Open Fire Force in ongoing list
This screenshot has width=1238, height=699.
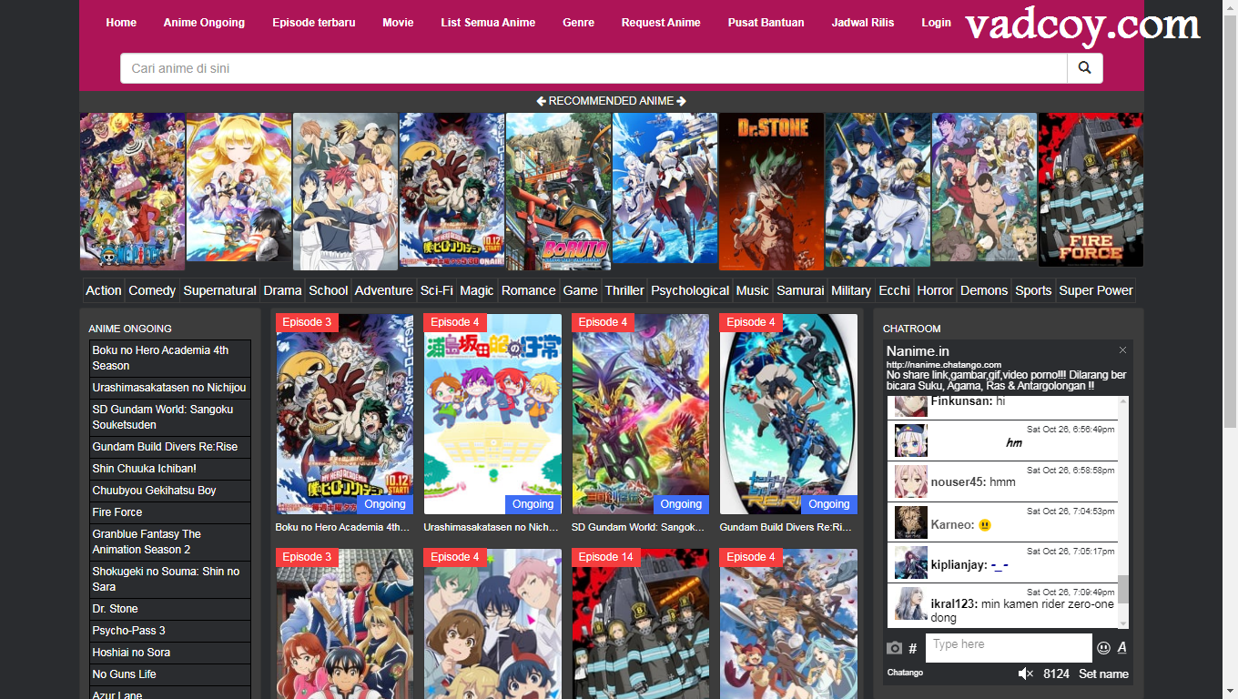click(170, 512)
